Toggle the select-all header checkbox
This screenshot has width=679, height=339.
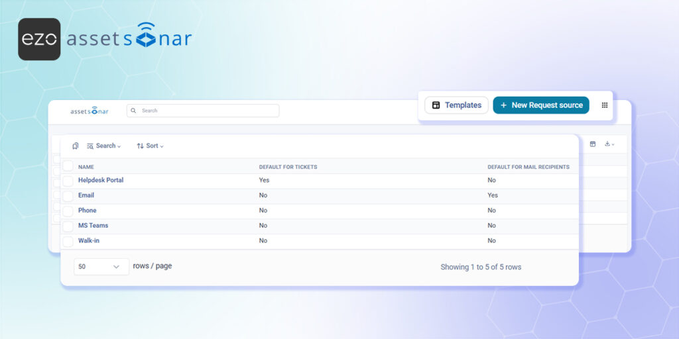click(x=68, y=166)
